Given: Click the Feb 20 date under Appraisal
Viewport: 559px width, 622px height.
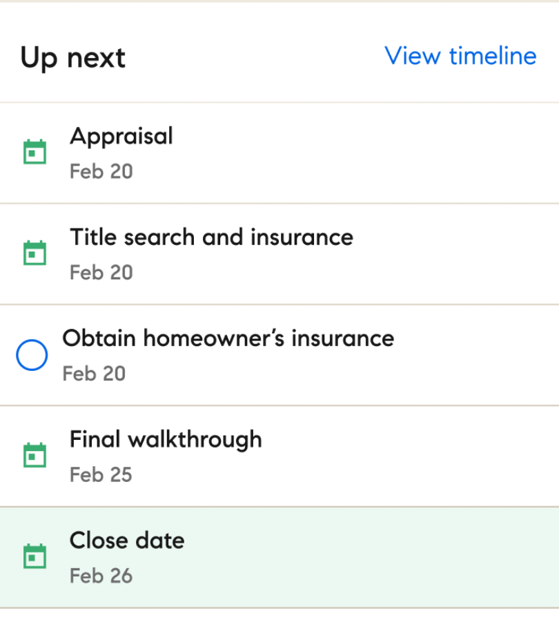Looking at the screenshot, I should click(x=101, y=172).
